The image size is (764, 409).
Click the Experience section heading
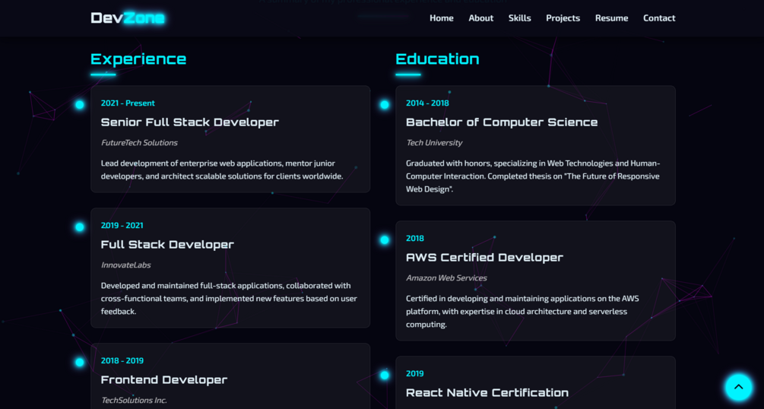pyautogui.click(x=138, y=59)
